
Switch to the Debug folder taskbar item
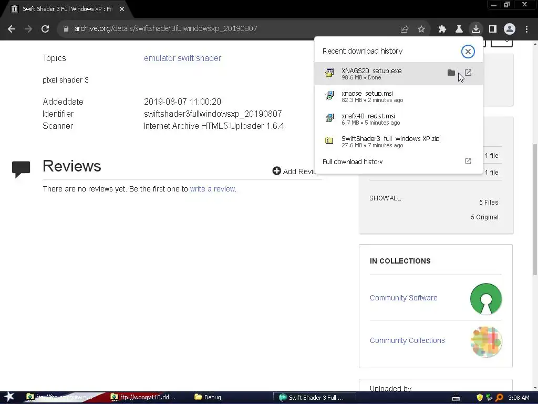[208, 398]
